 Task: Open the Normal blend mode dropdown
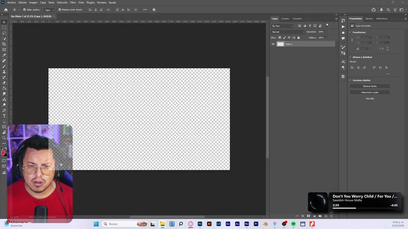[x=288, y=32]
